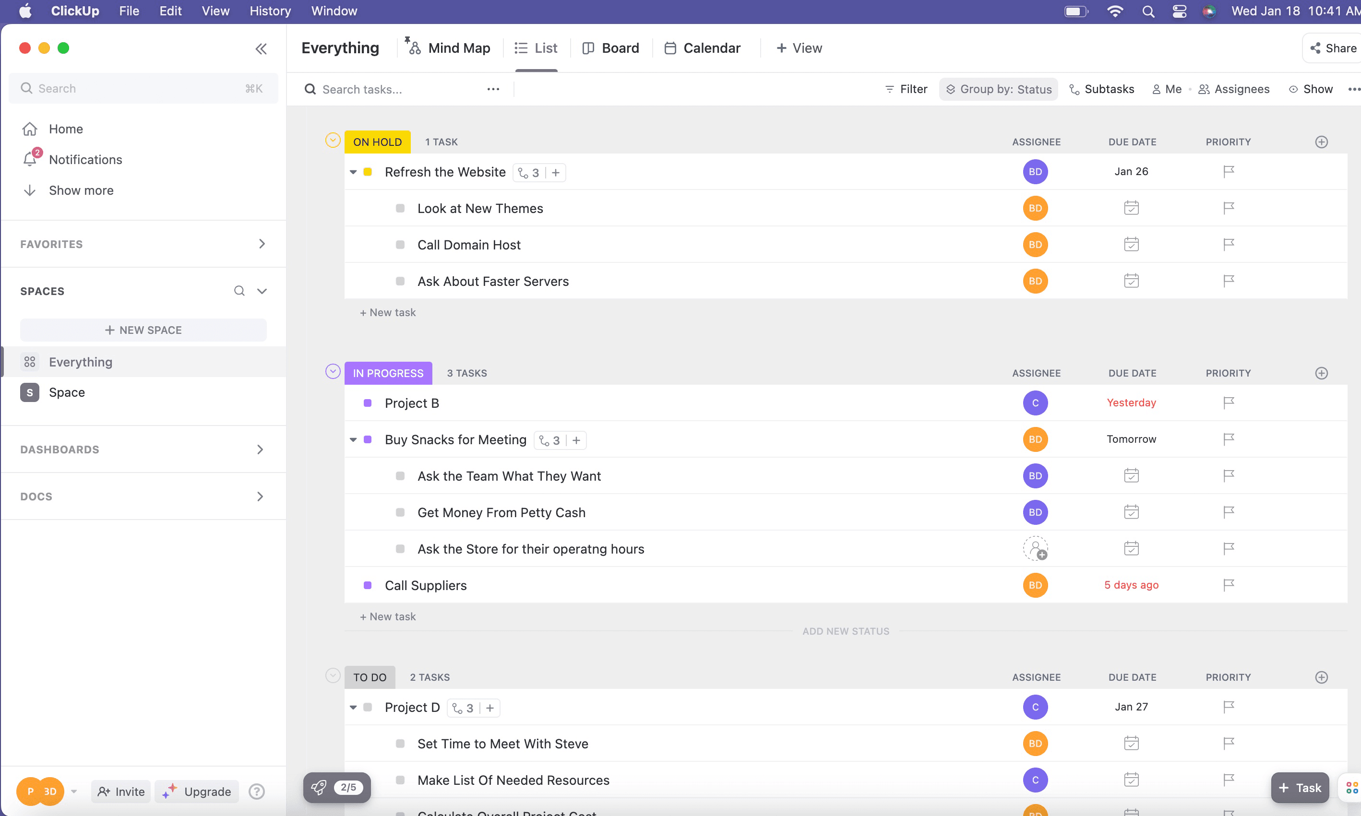This screenshot has width=1361, height=816.
Task: Click BD assignee avatar for Call Suppliers
Action: tap(1035, 585)
